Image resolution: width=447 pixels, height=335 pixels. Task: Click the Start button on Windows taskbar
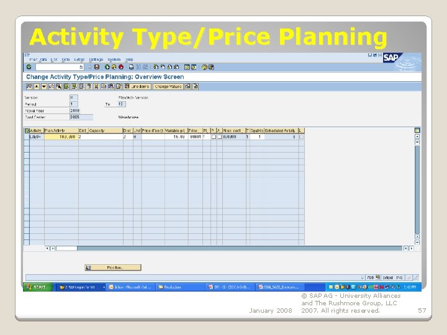[x=38, y=287]
